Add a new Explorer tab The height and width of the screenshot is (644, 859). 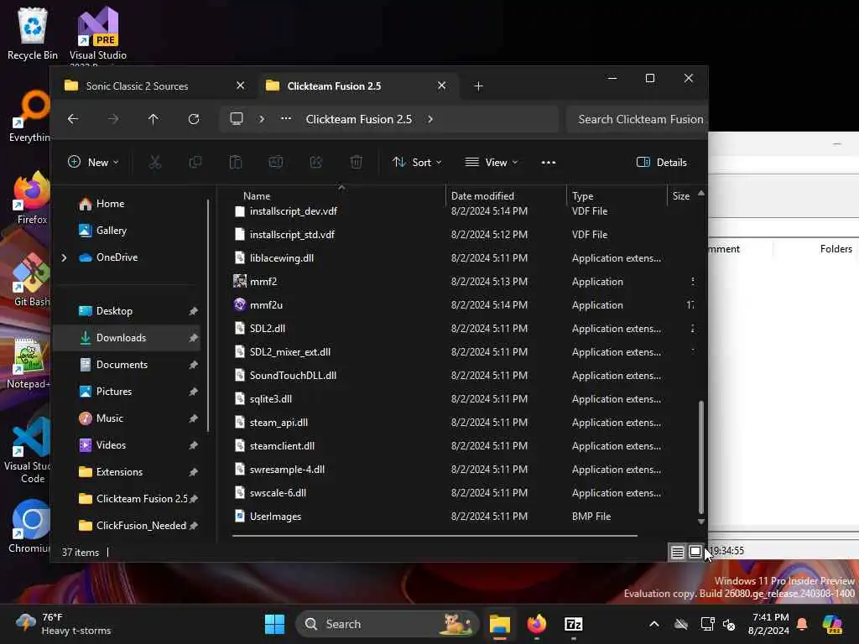[479, 86]
